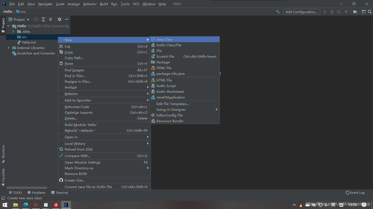Image resolution: width=373 pixels, height=209 pixels.
Task: Open the Windows notification center icon
Action: pyautogui.click(x=364, y=205)
